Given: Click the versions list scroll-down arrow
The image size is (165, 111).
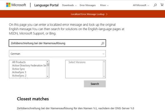Looking at the screenshot, I should click(x=104, y=76).
